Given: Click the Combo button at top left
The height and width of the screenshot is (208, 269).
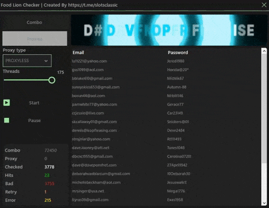Looking at the screenshot, I should (34, 22).
